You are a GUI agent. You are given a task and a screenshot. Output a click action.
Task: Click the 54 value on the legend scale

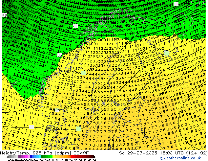(x=94, y=160)
